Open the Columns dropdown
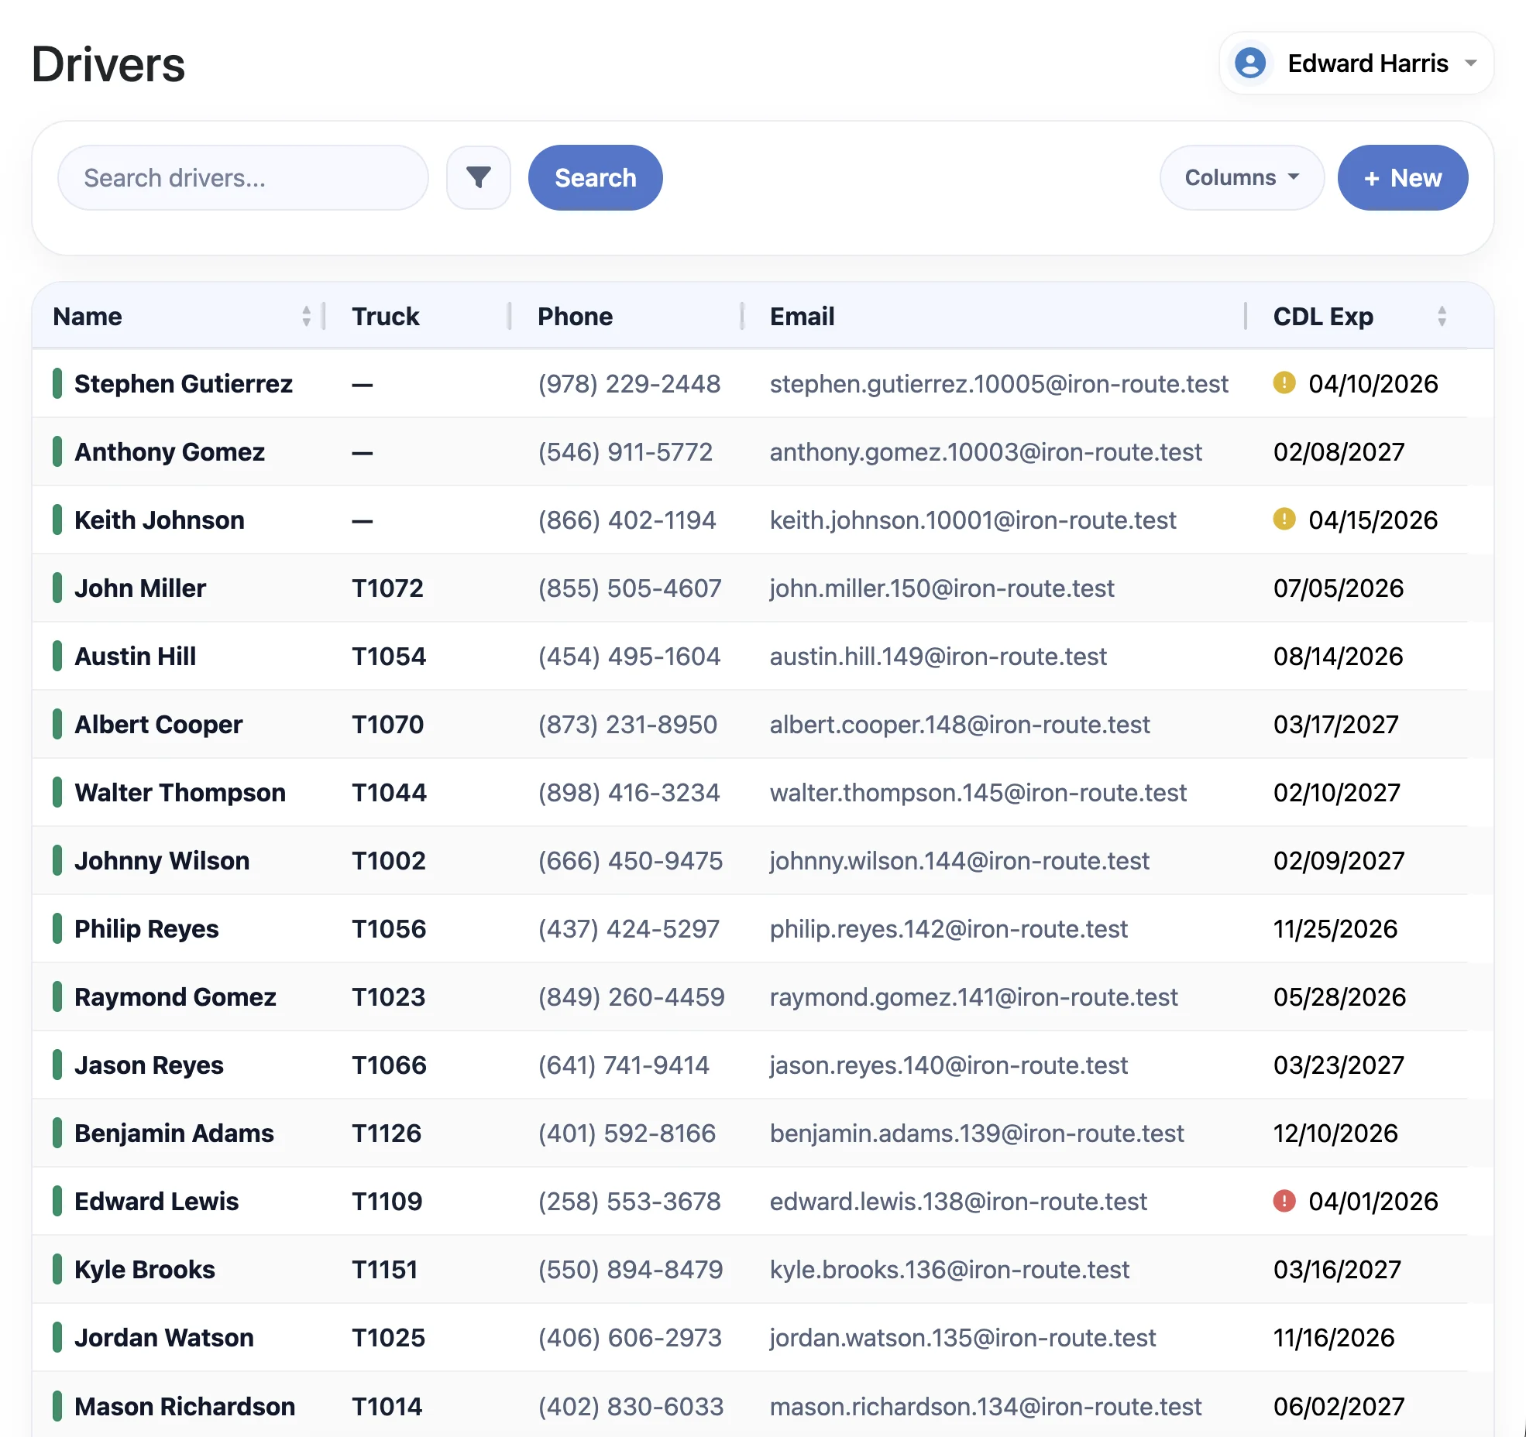 point(1240,177)
